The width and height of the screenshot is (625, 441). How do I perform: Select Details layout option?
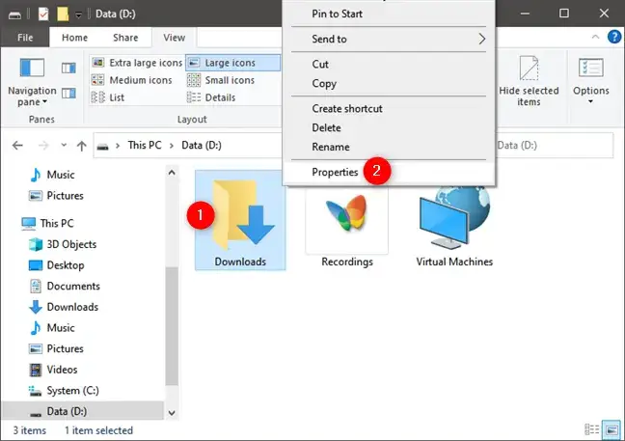pos(211,97)
